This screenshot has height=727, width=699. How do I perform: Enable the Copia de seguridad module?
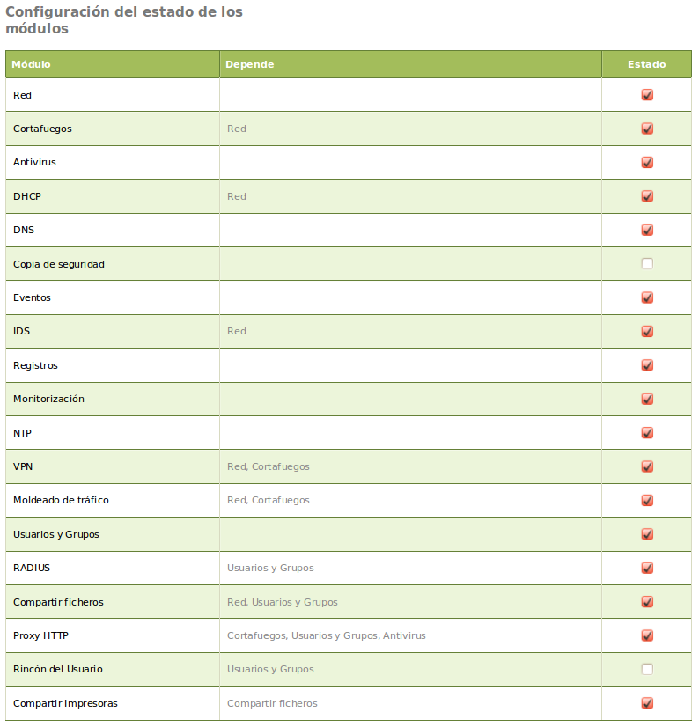[x=647, y=264]
